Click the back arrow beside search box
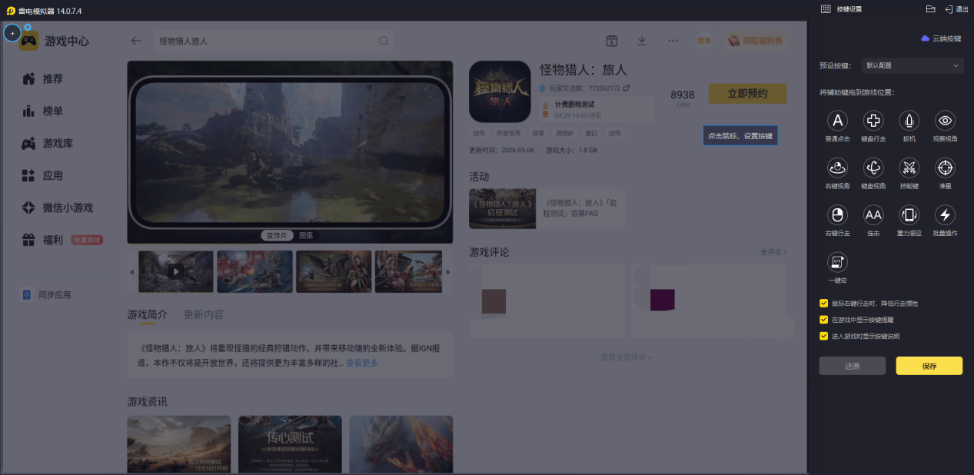This screenshot has width=974, height=475. (136, 41)
